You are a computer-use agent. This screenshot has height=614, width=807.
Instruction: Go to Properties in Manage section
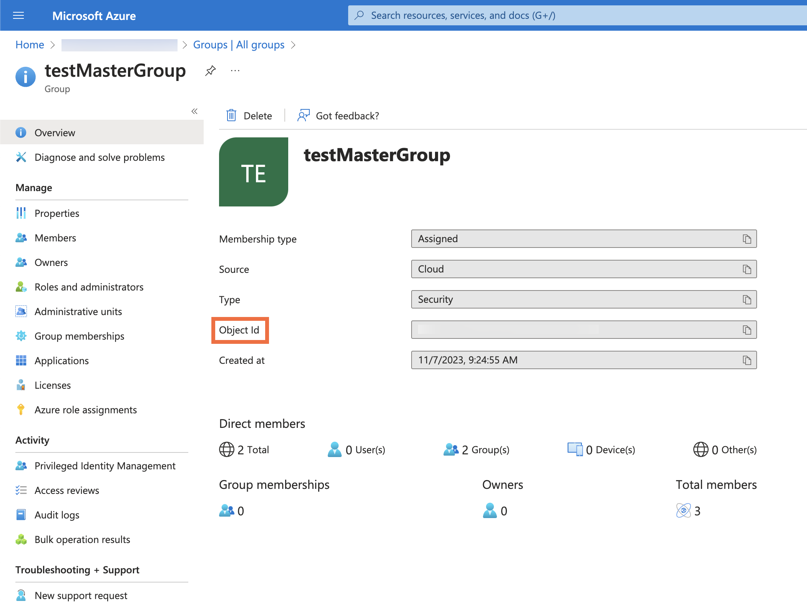pyautogui.click(x=57, y=213)
